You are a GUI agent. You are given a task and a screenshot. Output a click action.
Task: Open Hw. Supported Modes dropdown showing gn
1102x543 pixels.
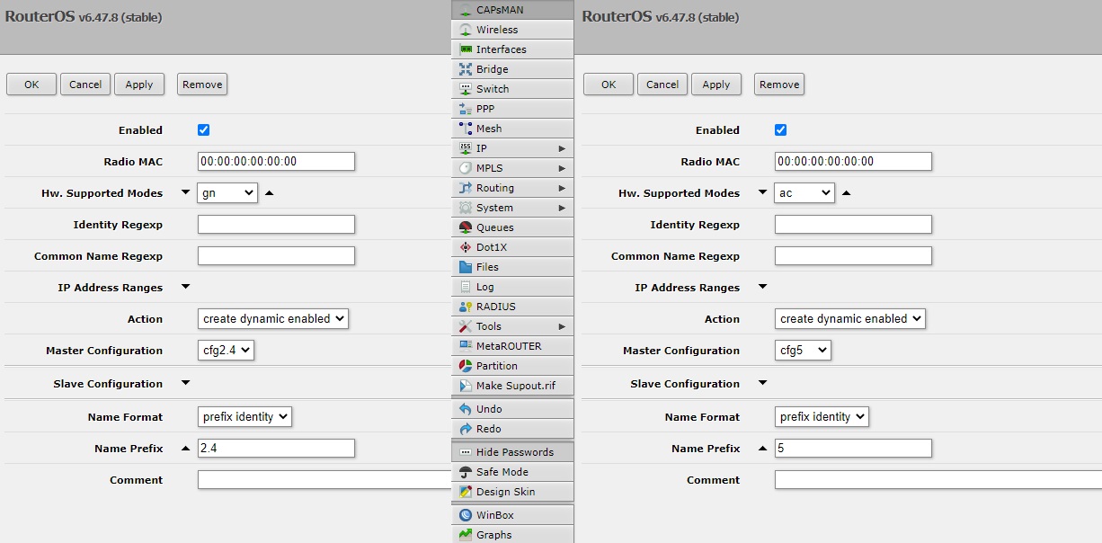(227, 192)
